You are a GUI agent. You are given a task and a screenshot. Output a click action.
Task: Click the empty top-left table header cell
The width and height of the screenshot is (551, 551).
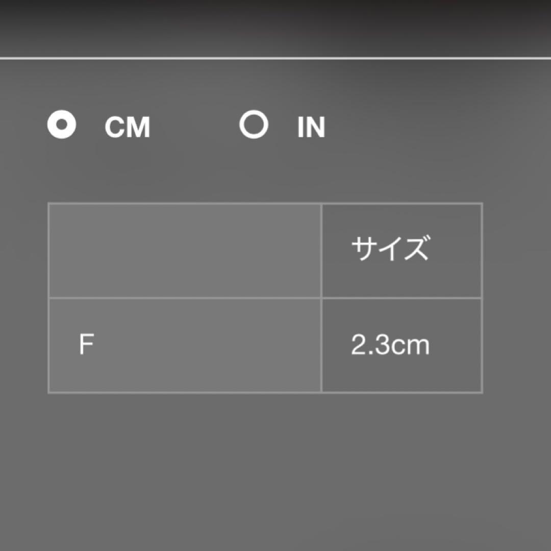(x=184, y=250)
